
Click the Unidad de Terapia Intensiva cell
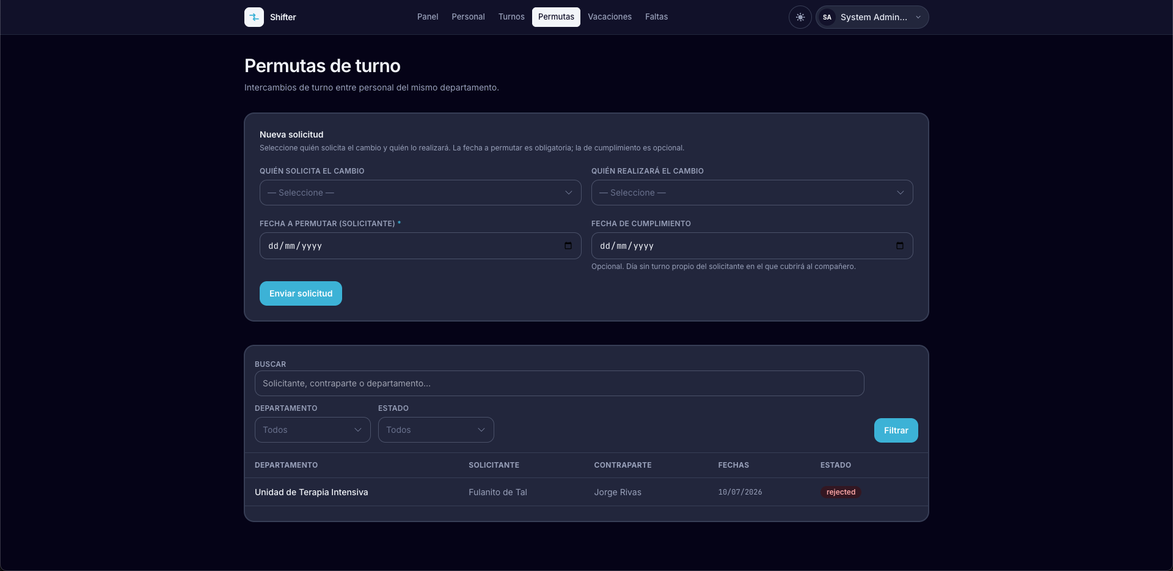coord(311,492)
